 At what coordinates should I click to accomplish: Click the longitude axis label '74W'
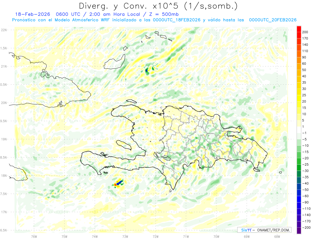(x=95, y=236)
